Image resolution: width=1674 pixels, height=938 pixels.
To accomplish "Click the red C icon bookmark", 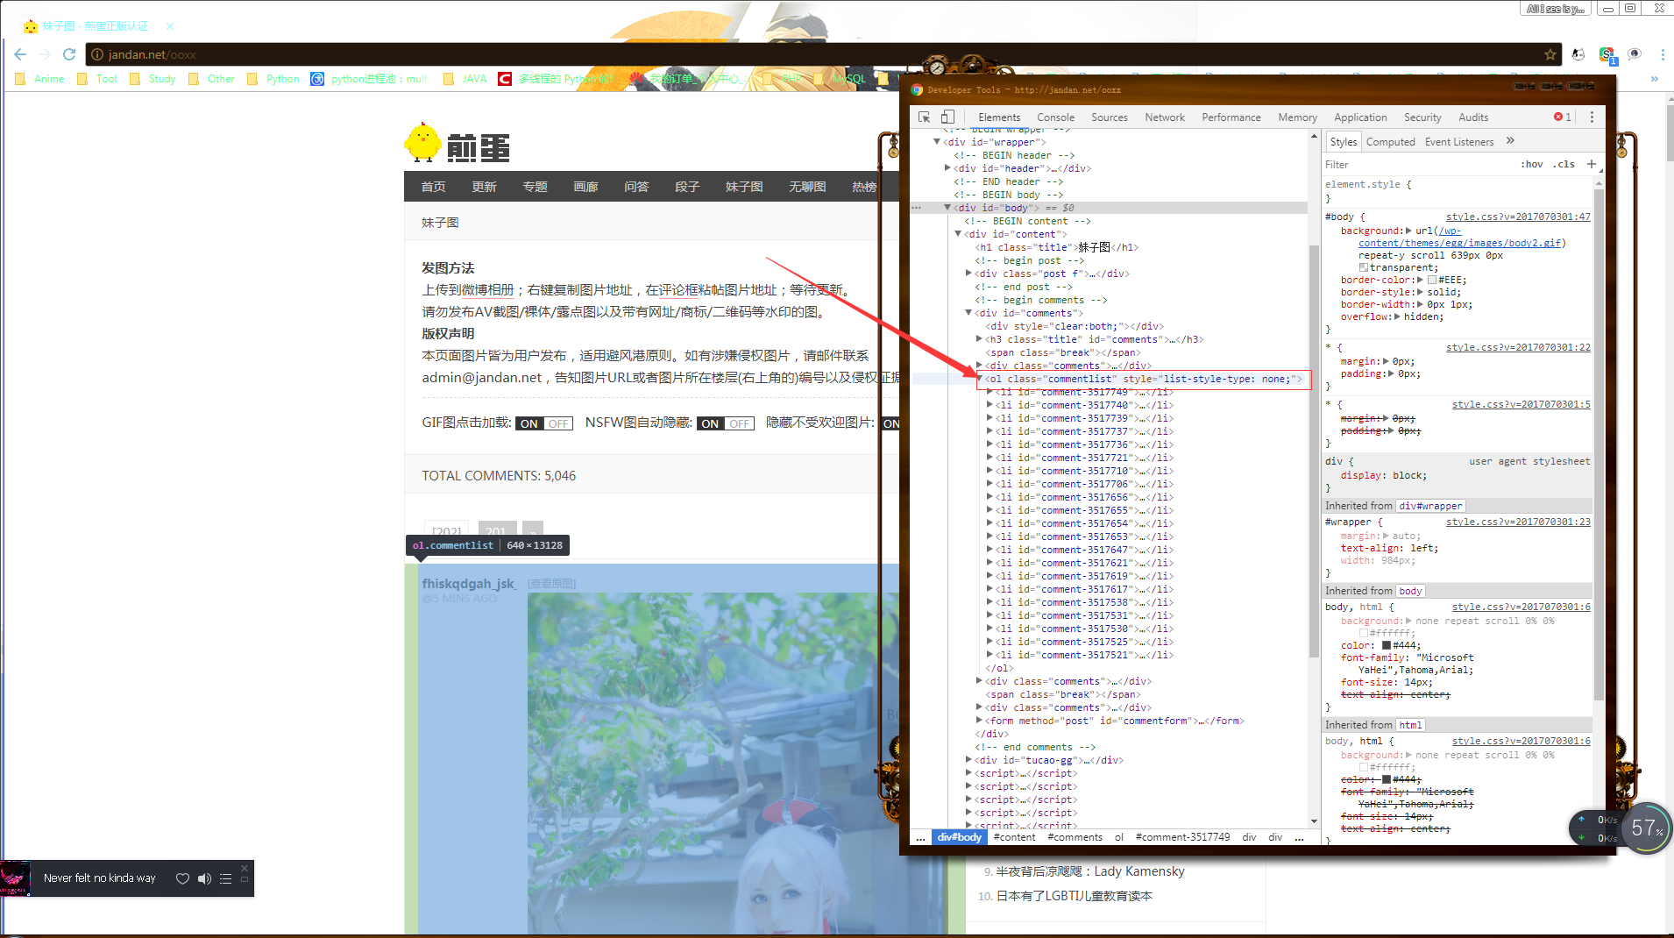I will (x=505, y=79).
